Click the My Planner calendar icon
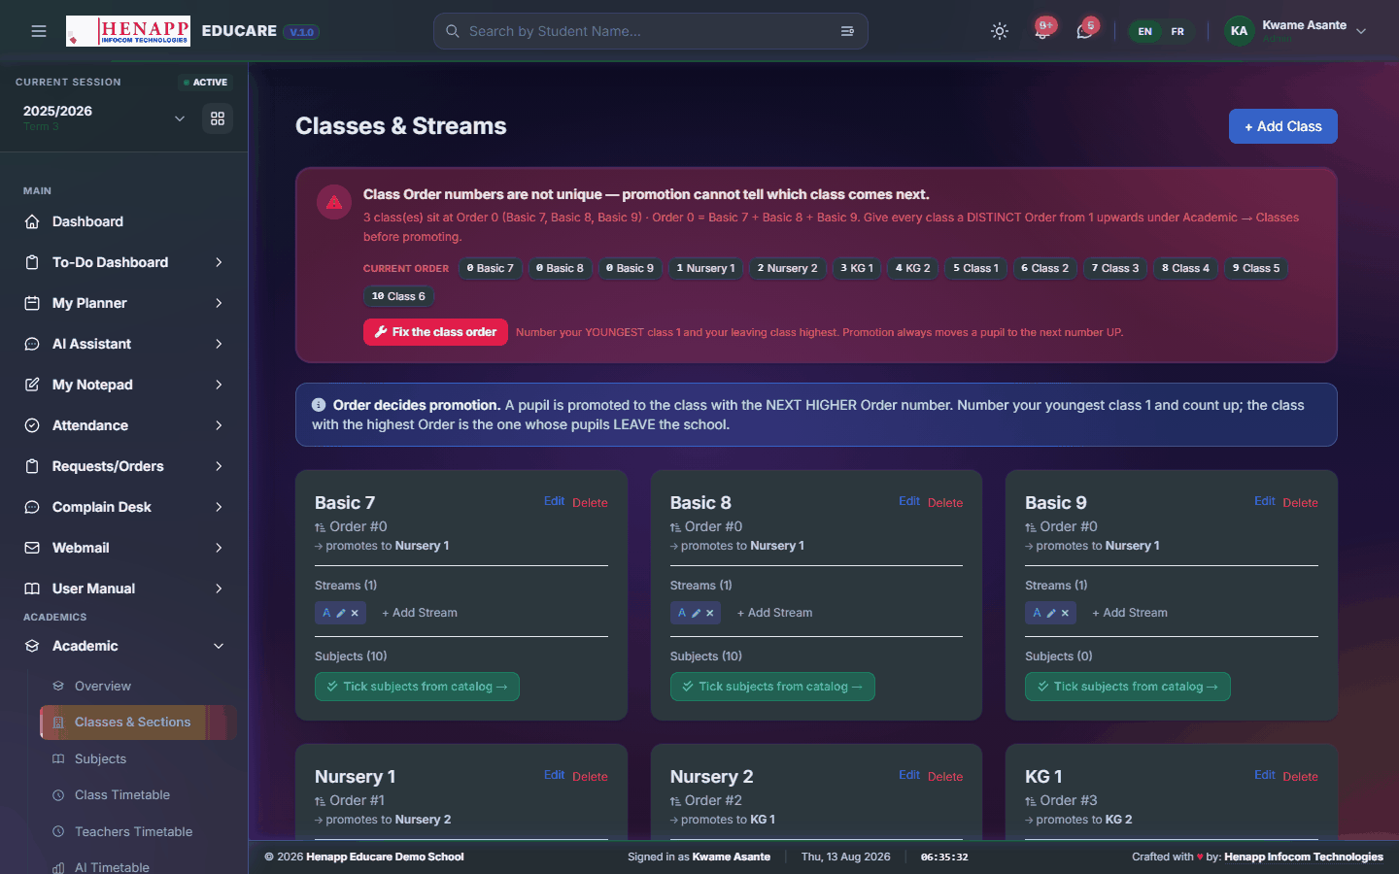 tap(32, 303)
